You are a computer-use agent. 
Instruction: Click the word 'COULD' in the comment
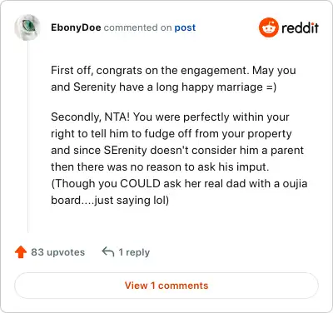(x=140, y=183)
